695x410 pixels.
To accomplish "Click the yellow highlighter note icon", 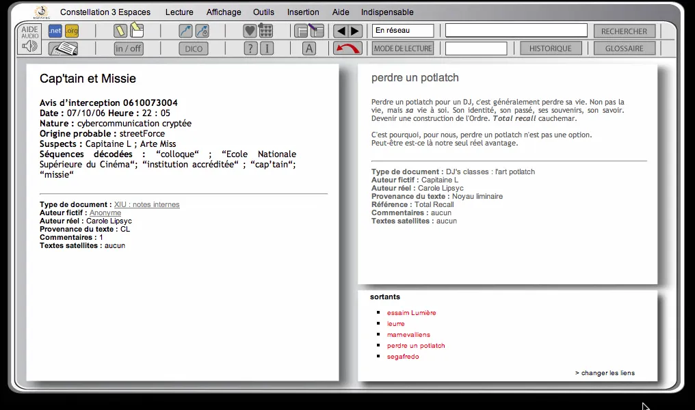I will click(120, 31).
